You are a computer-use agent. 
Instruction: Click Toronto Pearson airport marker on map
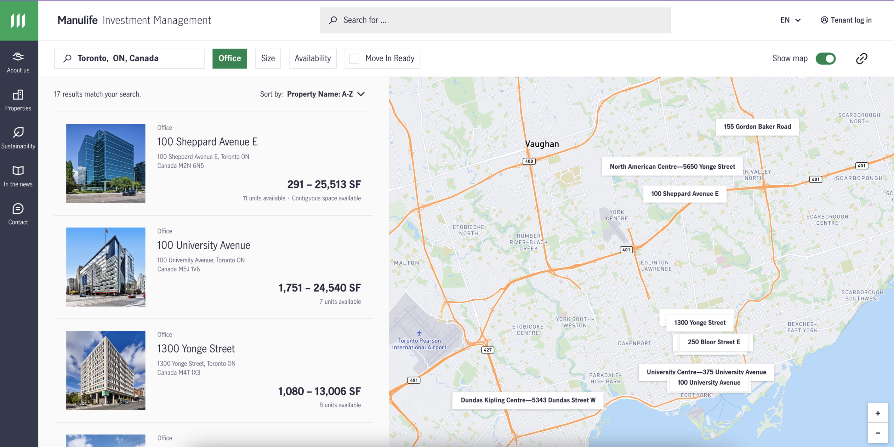(419, 333)
